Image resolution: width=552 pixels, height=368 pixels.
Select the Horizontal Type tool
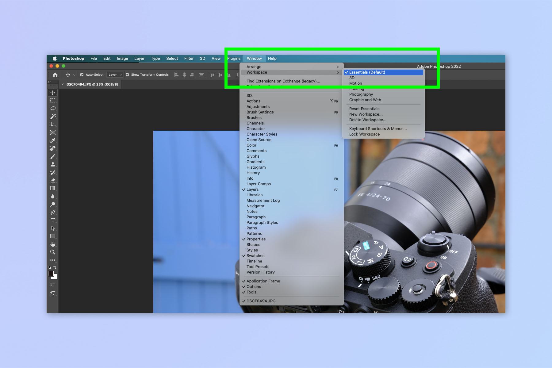[x=53, y=220]
